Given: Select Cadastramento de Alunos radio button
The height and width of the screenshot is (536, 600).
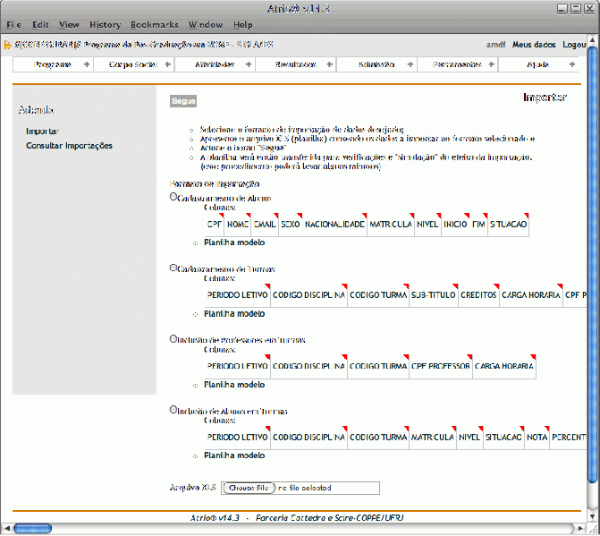Looking at the screenshot, I should click(x=173, y=197).
